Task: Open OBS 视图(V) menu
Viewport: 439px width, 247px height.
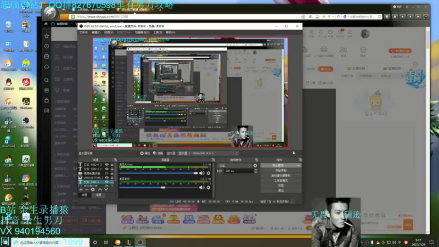Action: click(109, 32)
